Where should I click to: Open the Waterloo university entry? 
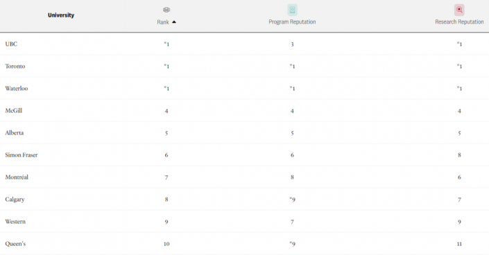(17, 88)
